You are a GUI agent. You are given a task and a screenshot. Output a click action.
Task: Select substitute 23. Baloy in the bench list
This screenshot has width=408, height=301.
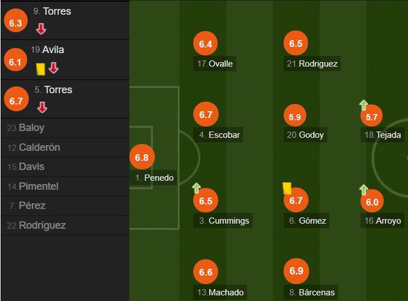pyautogui.click(x=65, y=128)
